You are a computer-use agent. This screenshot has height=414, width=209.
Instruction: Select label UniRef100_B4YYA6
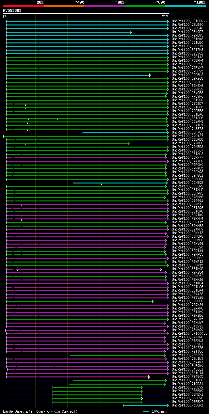point(187,161)
